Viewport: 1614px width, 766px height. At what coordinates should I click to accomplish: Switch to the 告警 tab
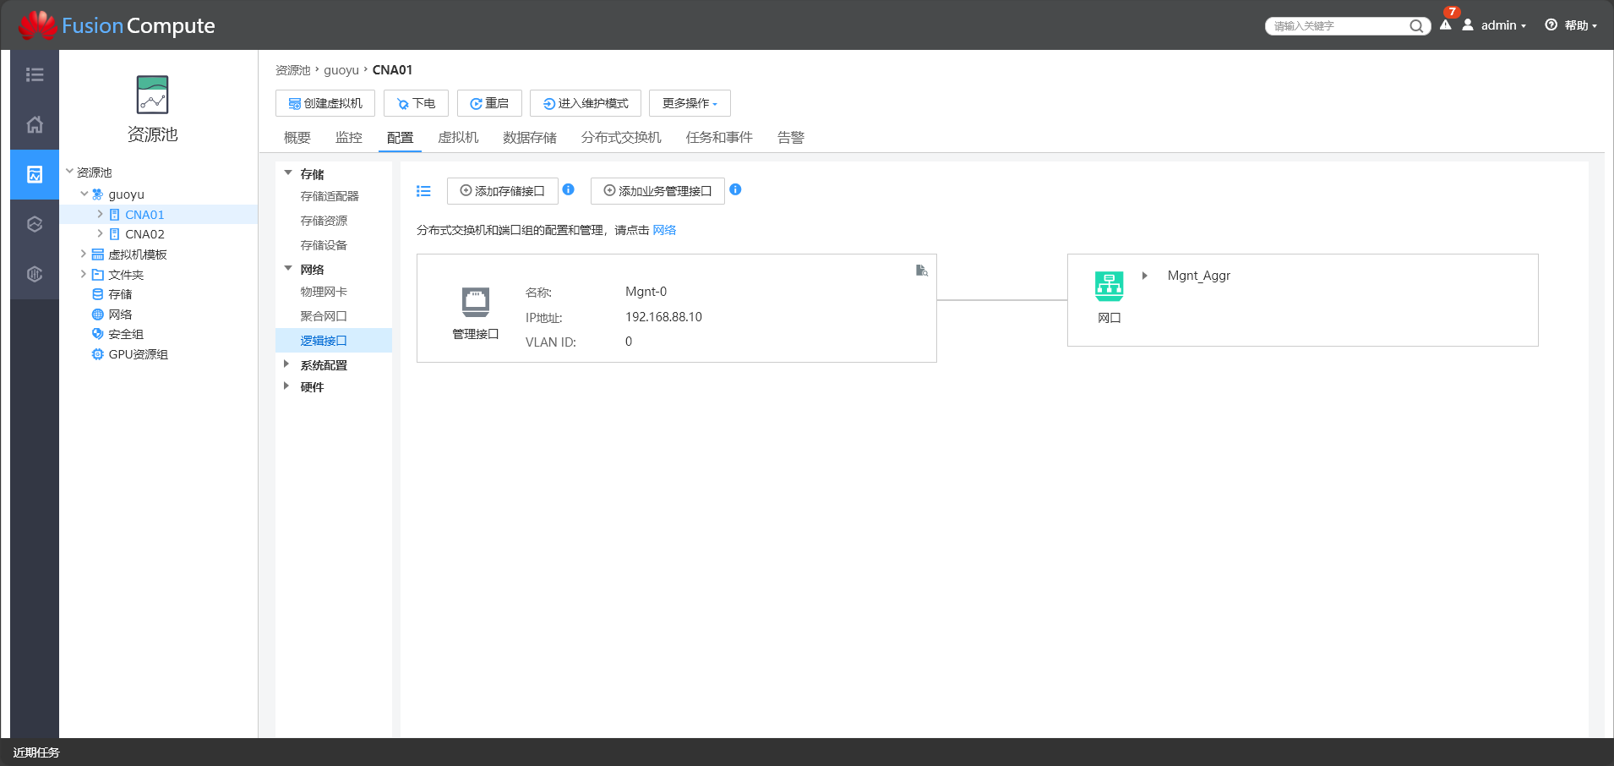click(791, 137)
